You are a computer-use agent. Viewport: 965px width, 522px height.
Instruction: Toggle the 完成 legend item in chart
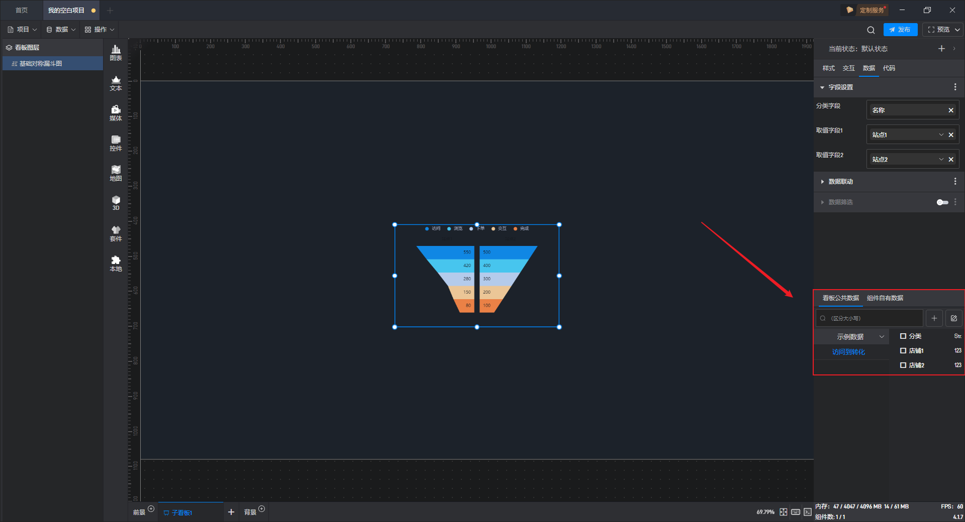tap(521, 228)
